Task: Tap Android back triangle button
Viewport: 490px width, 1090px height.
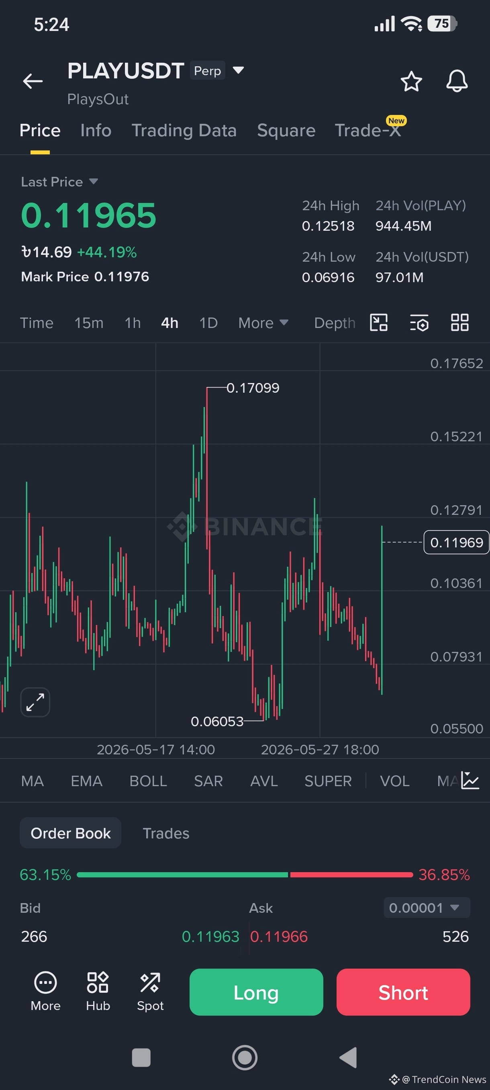Action: pyautogui.click(x=348, y=1057)
